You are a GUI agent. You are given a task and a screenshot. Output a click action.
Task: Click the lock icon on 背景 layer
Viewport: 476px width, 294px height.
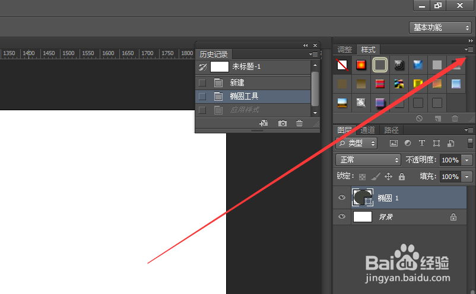pos(453,217)
